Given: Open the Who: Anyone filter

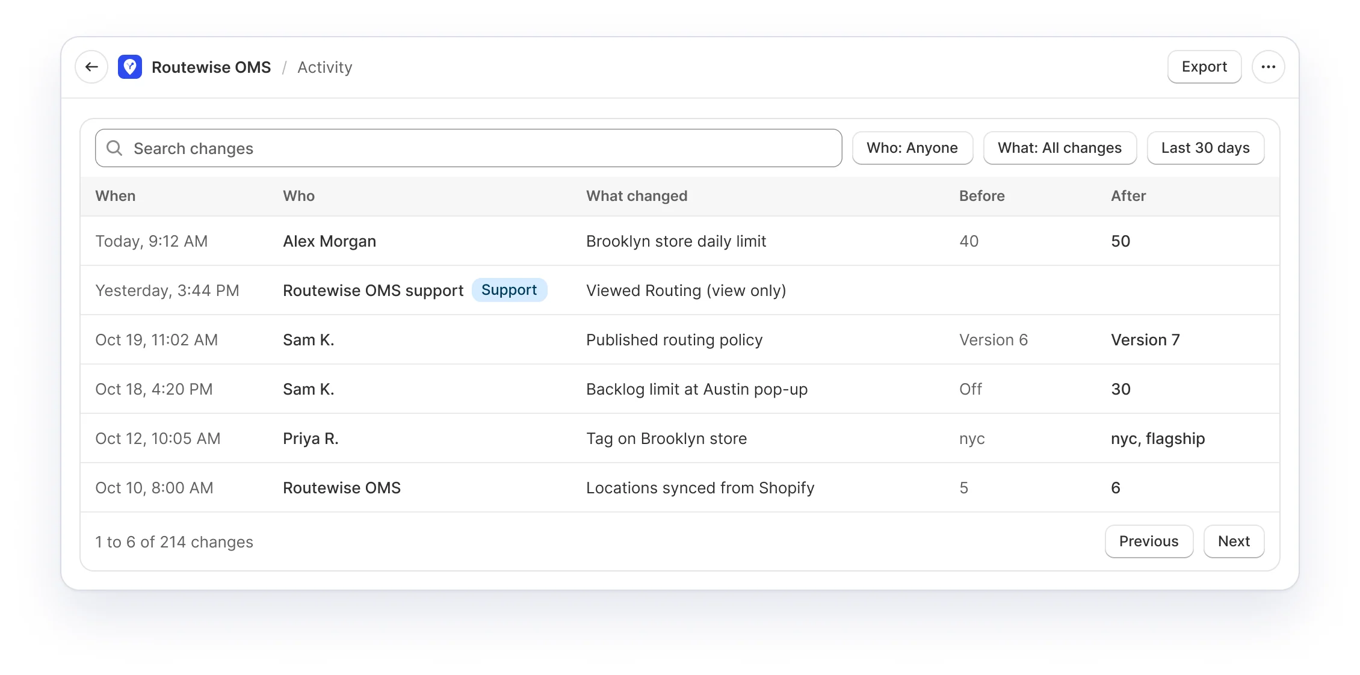Looking at the screenshot, I should coord(912,148).
